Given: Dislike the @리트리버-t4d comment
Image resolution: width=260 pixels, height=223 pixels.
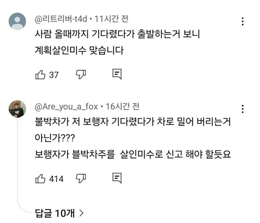Looking at the screenshot, I should tap(80, 74).
